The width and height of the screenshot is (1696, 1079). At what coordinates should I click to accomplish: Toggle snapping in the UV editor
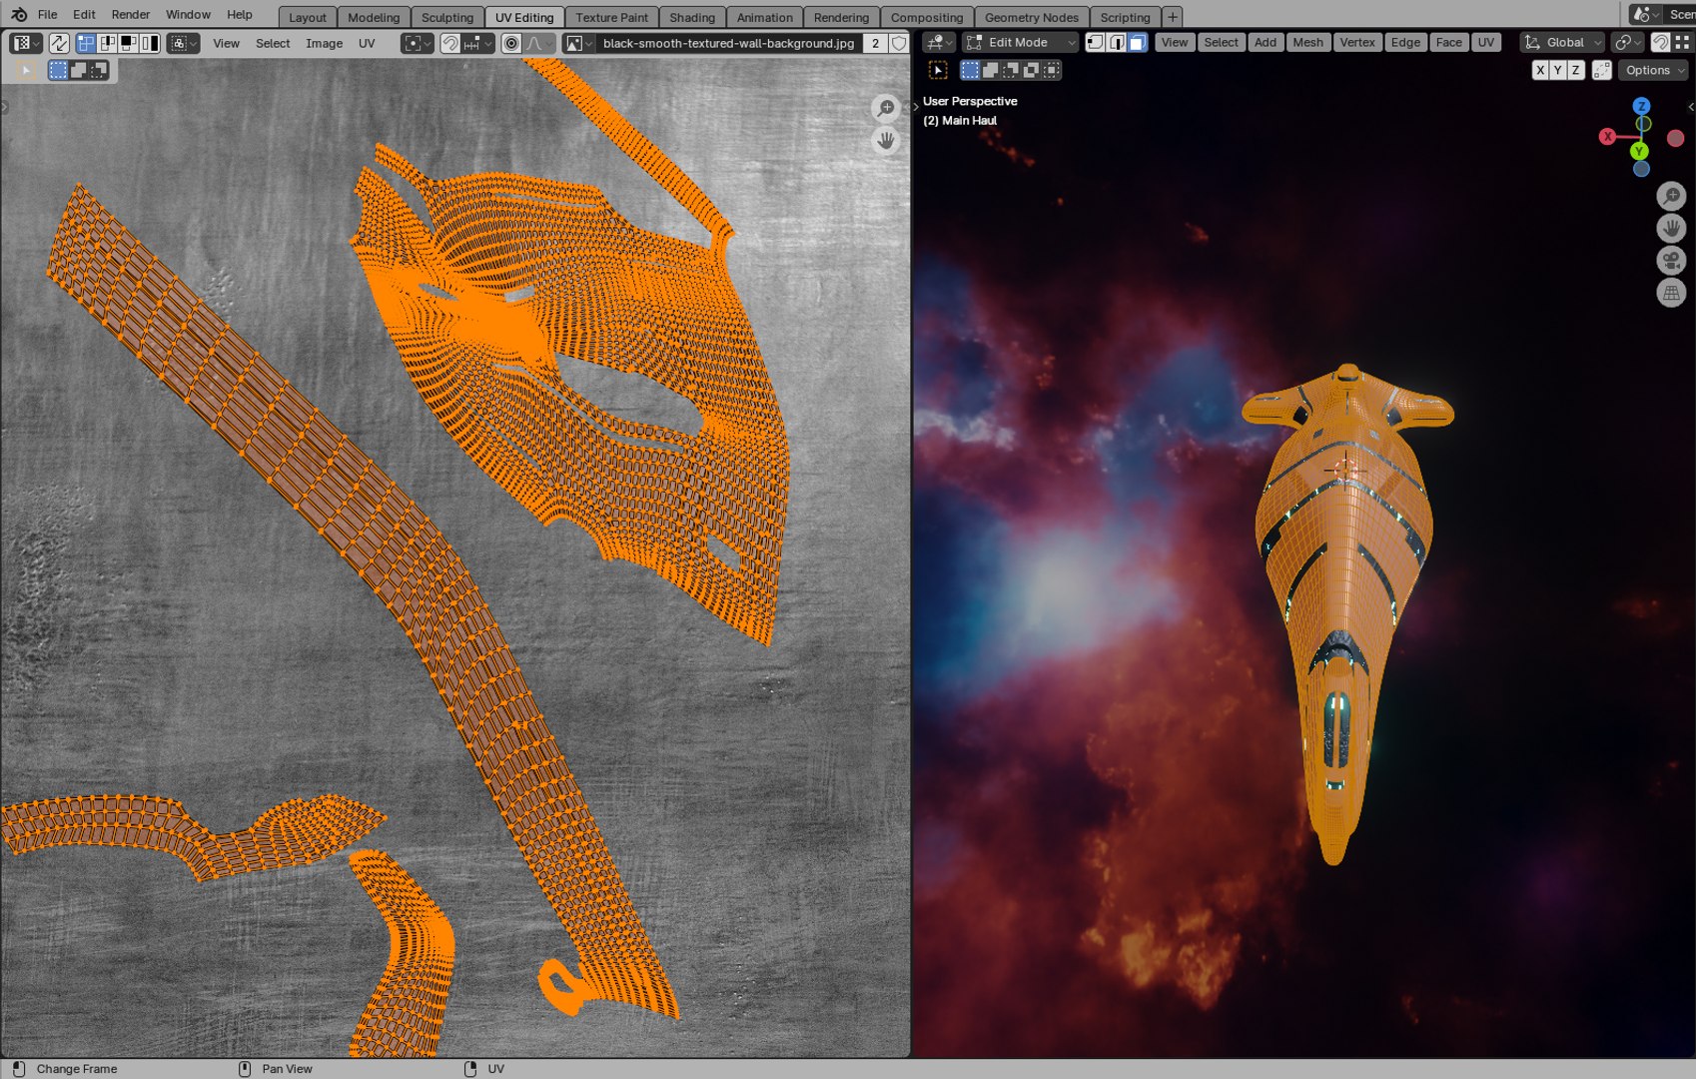[450, 43]
